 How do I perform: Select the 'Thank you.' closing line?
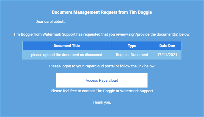(102, 102)
